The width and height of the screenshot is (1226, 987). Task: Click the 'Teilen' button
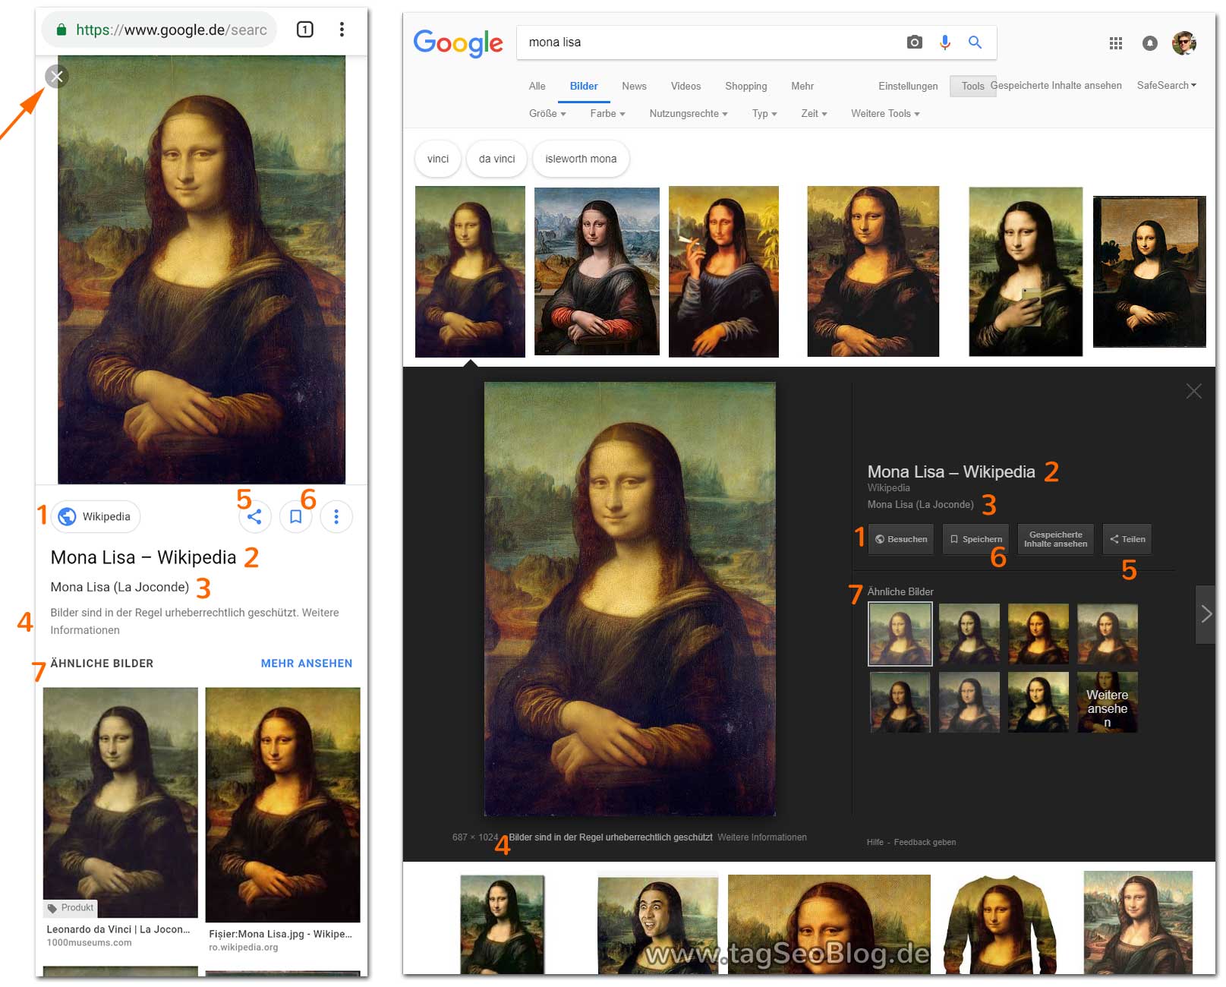pos(1127,539)
